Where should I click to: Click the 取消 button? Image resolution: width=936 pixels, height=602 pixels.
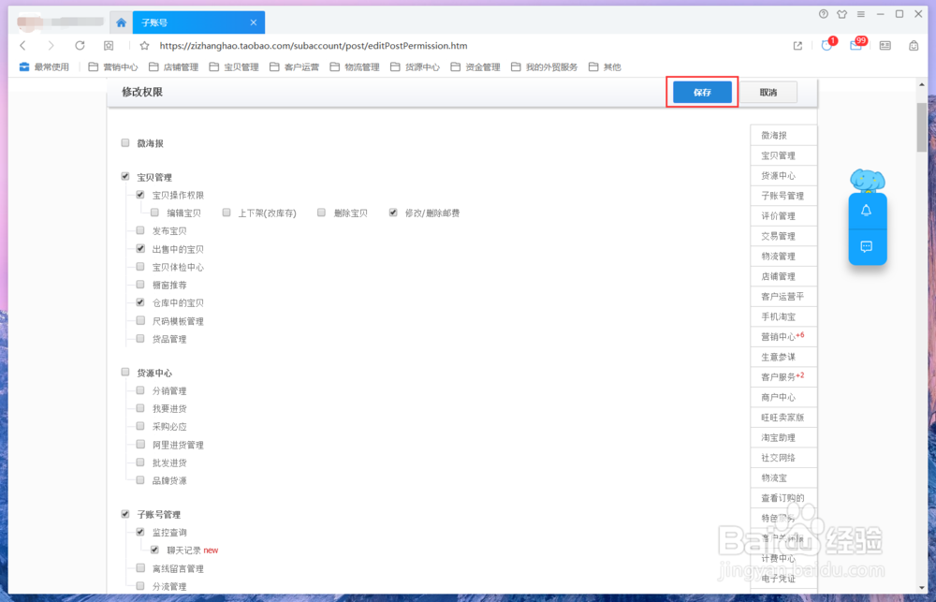pyautogui.click(x=768, y=92)
